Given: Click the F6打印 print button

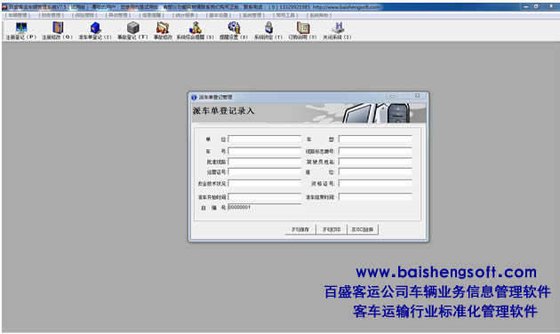Looking at the screenshot, I should 332,229.
